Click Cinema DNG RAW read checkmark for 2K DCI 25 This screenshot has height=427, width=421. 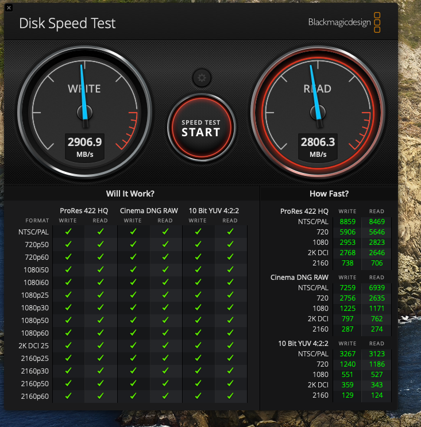pos(165,345)
